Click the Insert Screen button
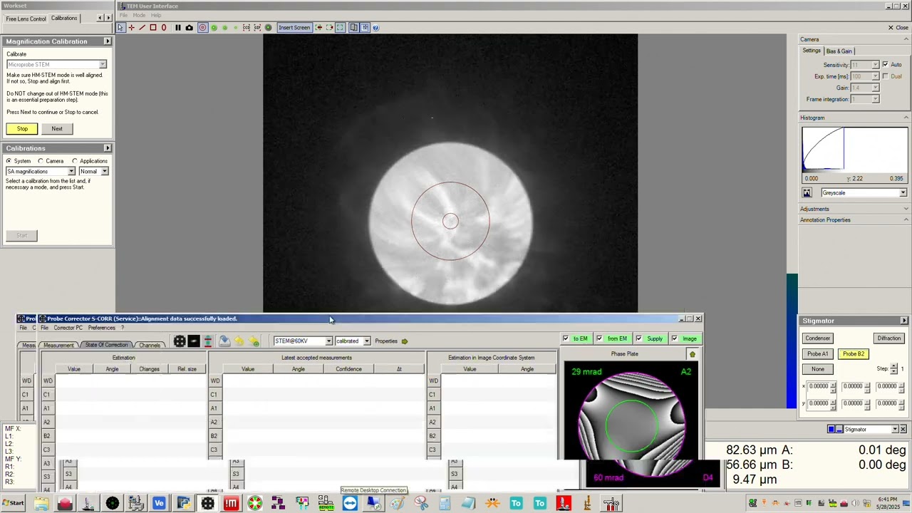 294,28
